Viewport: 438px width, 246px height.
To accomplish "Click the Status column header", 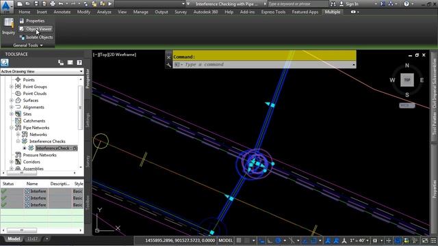I will (8, 184).
